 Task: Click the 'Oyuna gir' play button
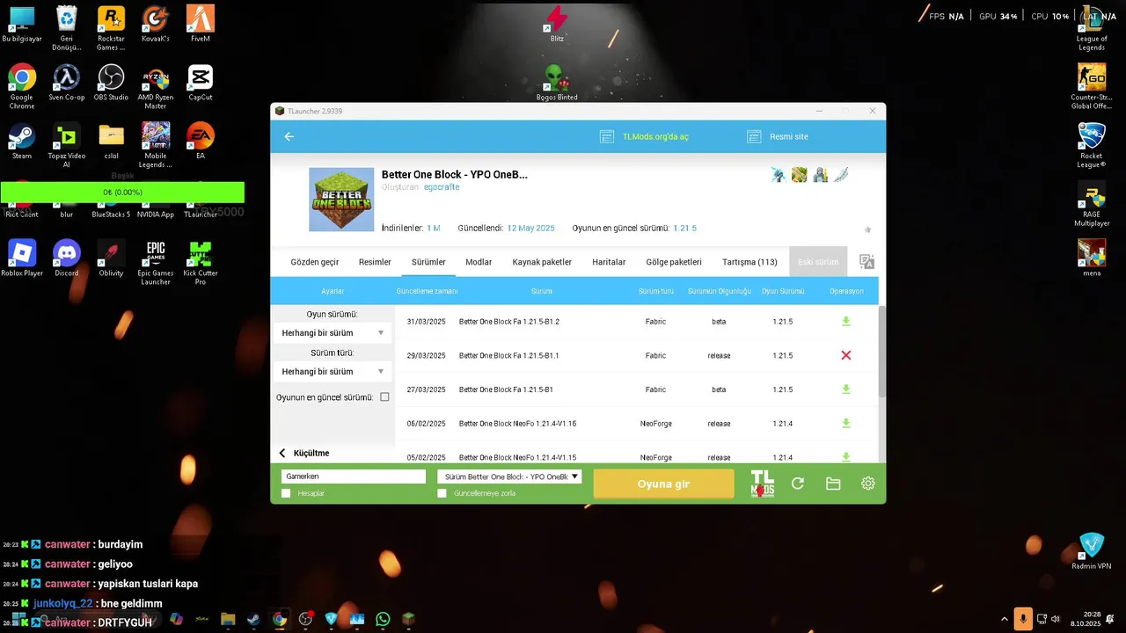(x=663, y=484)
